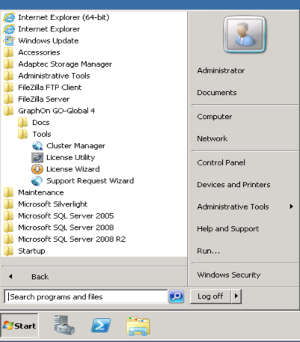Click the magnifier search button

[177, 296]
